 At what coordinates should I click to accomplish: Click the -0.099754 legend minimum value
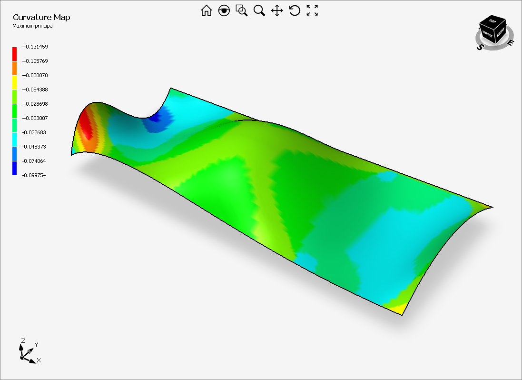(35, 175)
